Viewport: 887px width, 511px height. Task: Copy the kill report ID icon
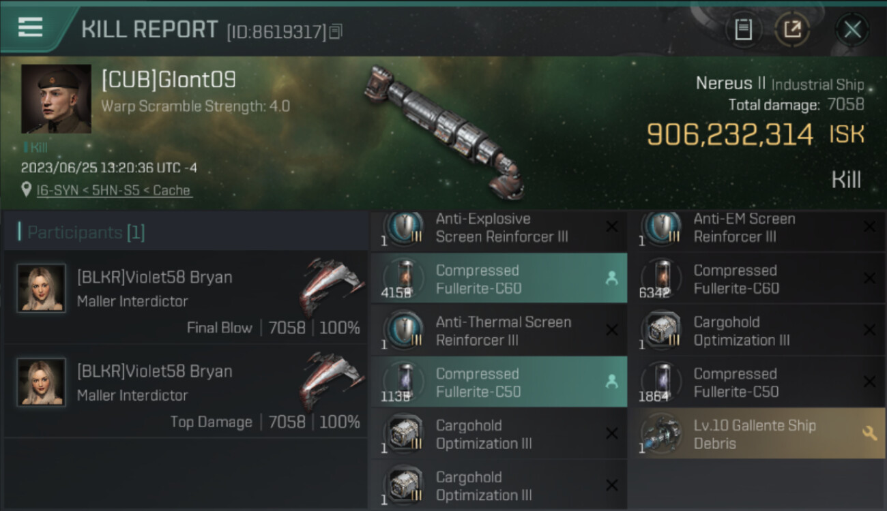tap(335, 31)
